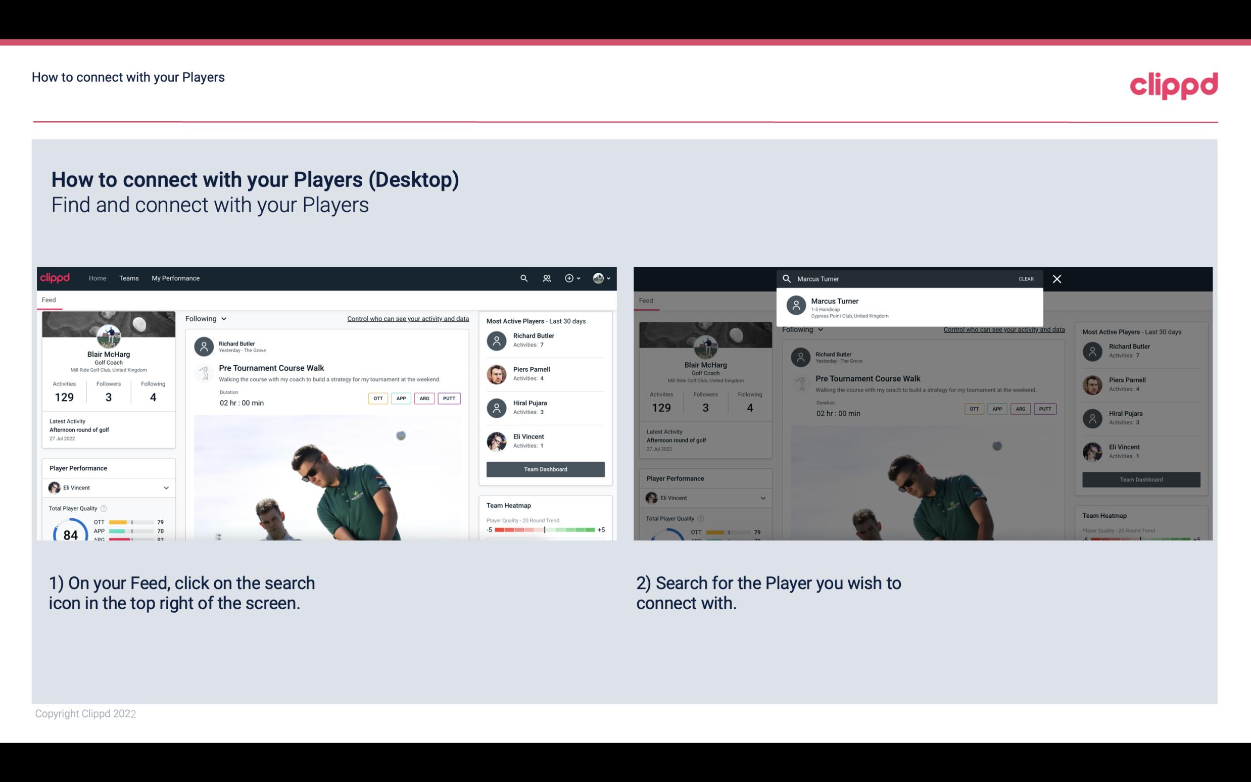The image size is (1251, 782).
Task: Expand Blair McHarg profile options
Action: [608, 278]
